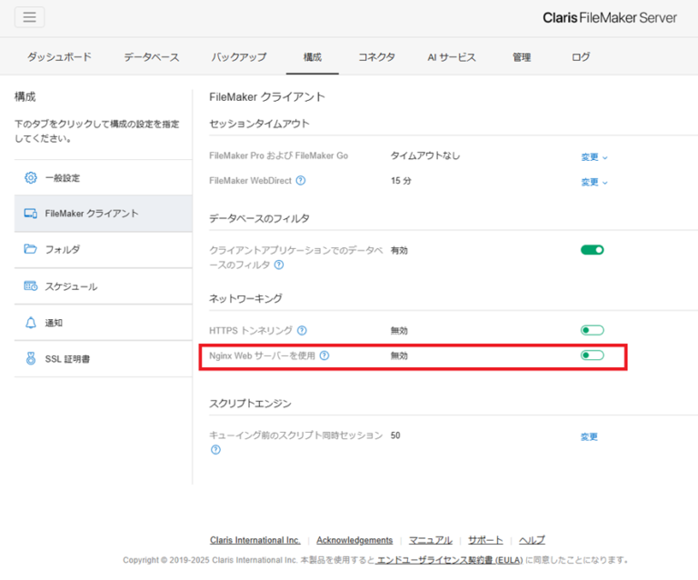Select スケジュール in the sidebar
The height and width of the screenshot is (580, 698).
tap(71, 286)
